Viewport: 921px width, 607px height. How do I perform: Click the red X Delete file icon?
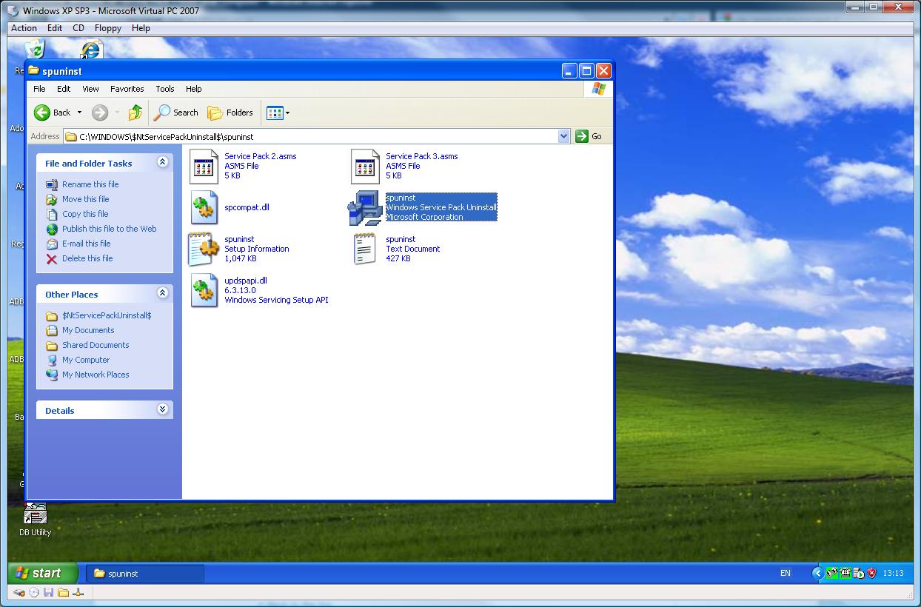pyautogui.click(x=52, y=258)
